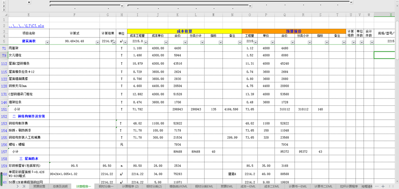The width and height of the screenshot is (399, 189).
Task: Open filter dropdown for budget 分类小计 column R
Action: [x=310, y=42]
